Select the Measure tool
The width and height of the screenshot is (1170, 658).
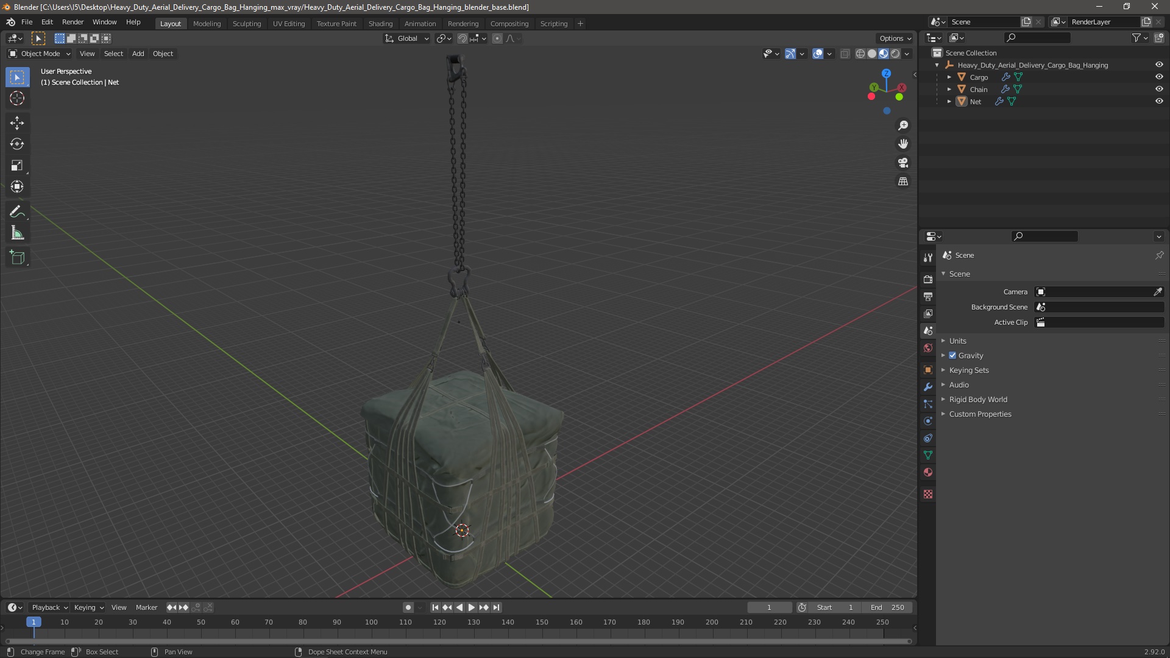click(17, 233)
